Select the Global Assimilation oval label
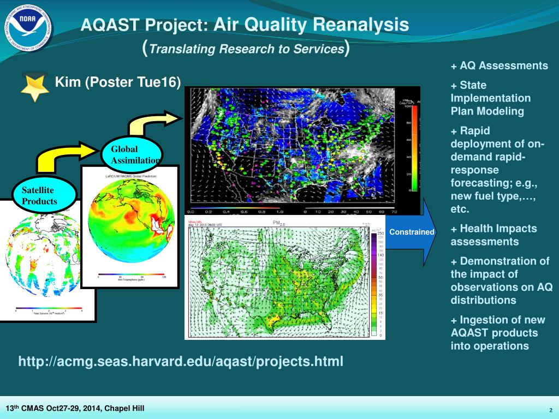559x419 pixels. (x=132, y=154)
